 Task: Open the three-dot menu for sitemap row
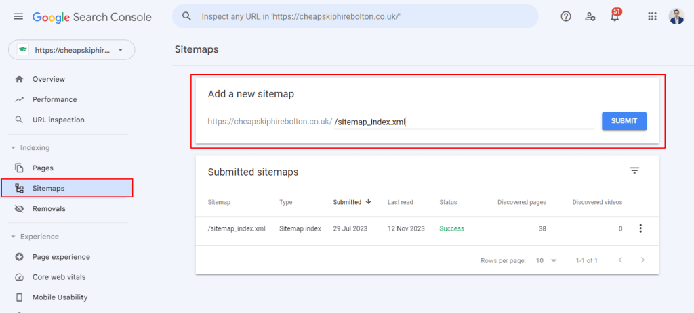(640, 228)
